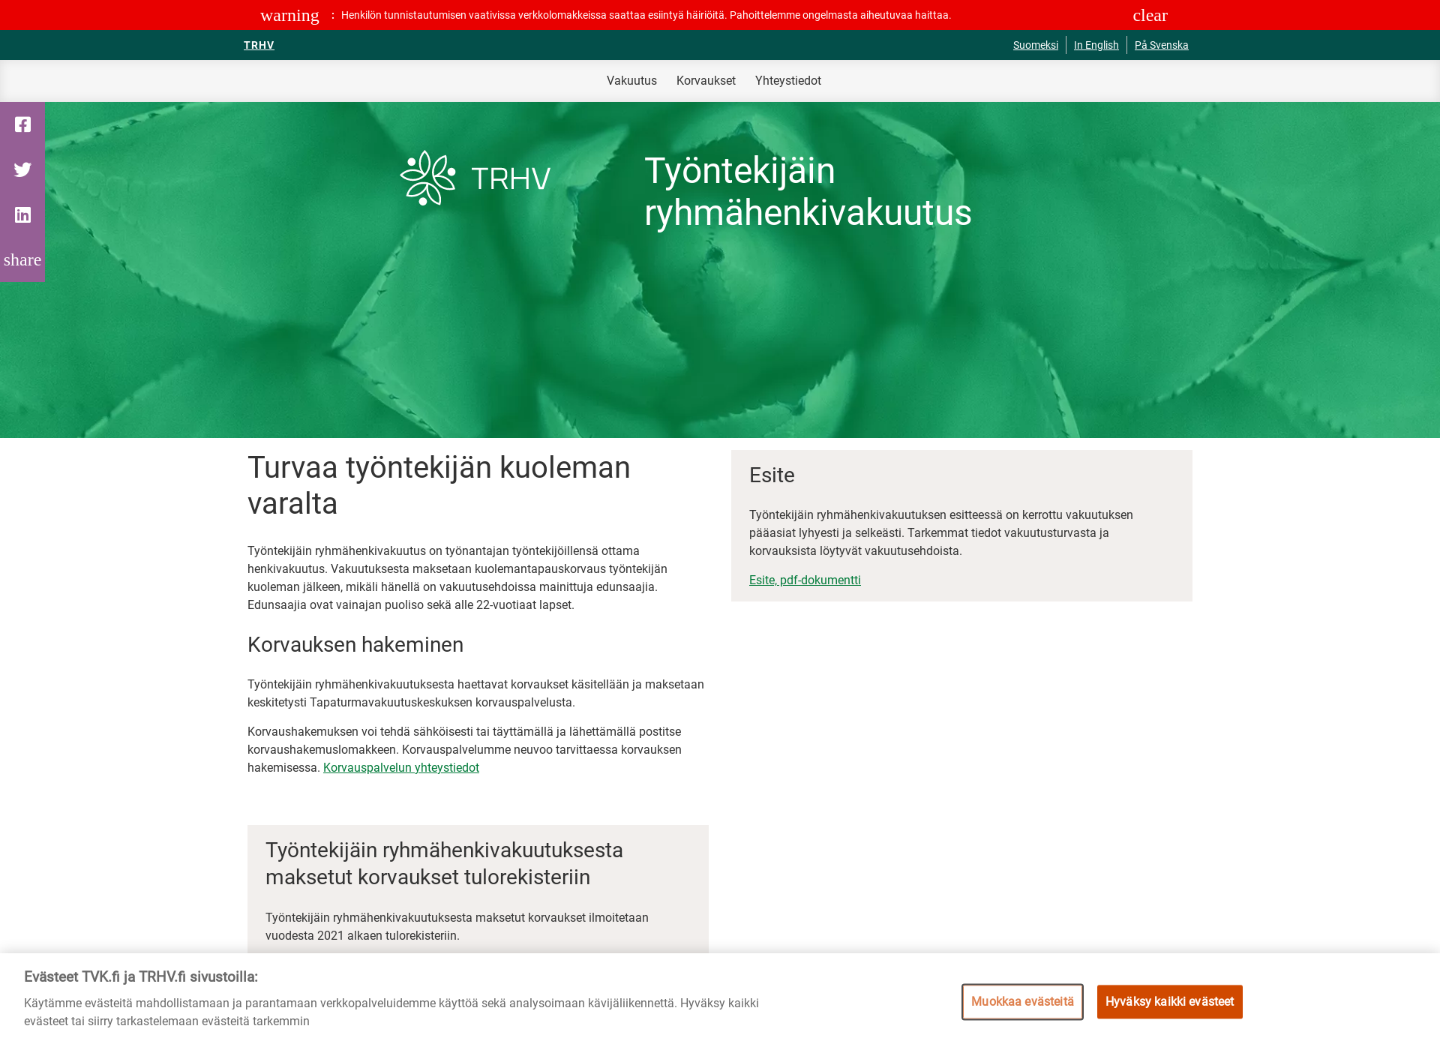Click the Twitter share icon

pos(22,169)
